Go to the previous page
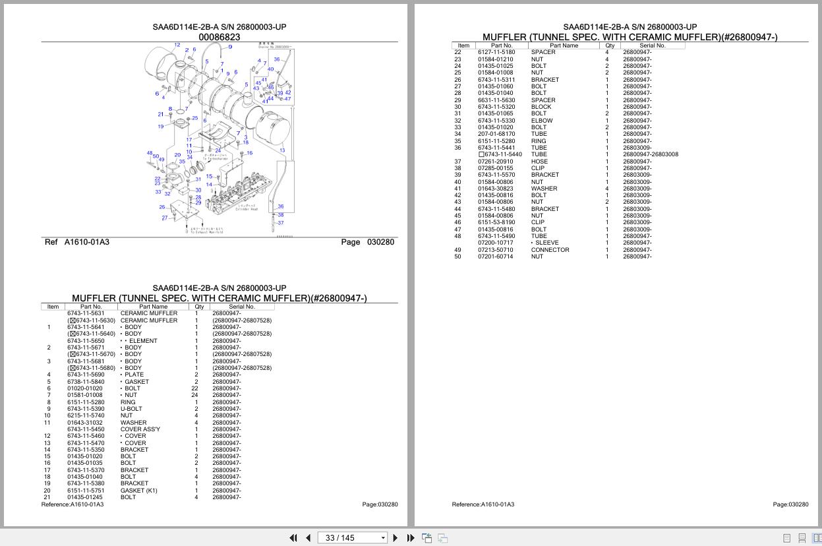822x546 pixels. pyautogui.click(x=308, y=538)
